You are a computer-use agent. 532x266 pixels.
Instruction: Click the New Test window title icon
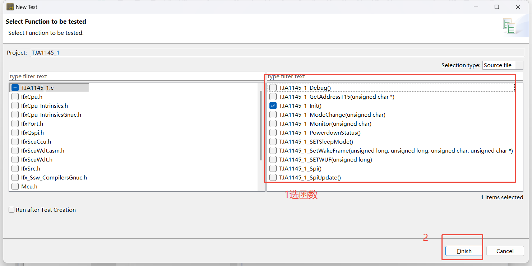(10, 7)
